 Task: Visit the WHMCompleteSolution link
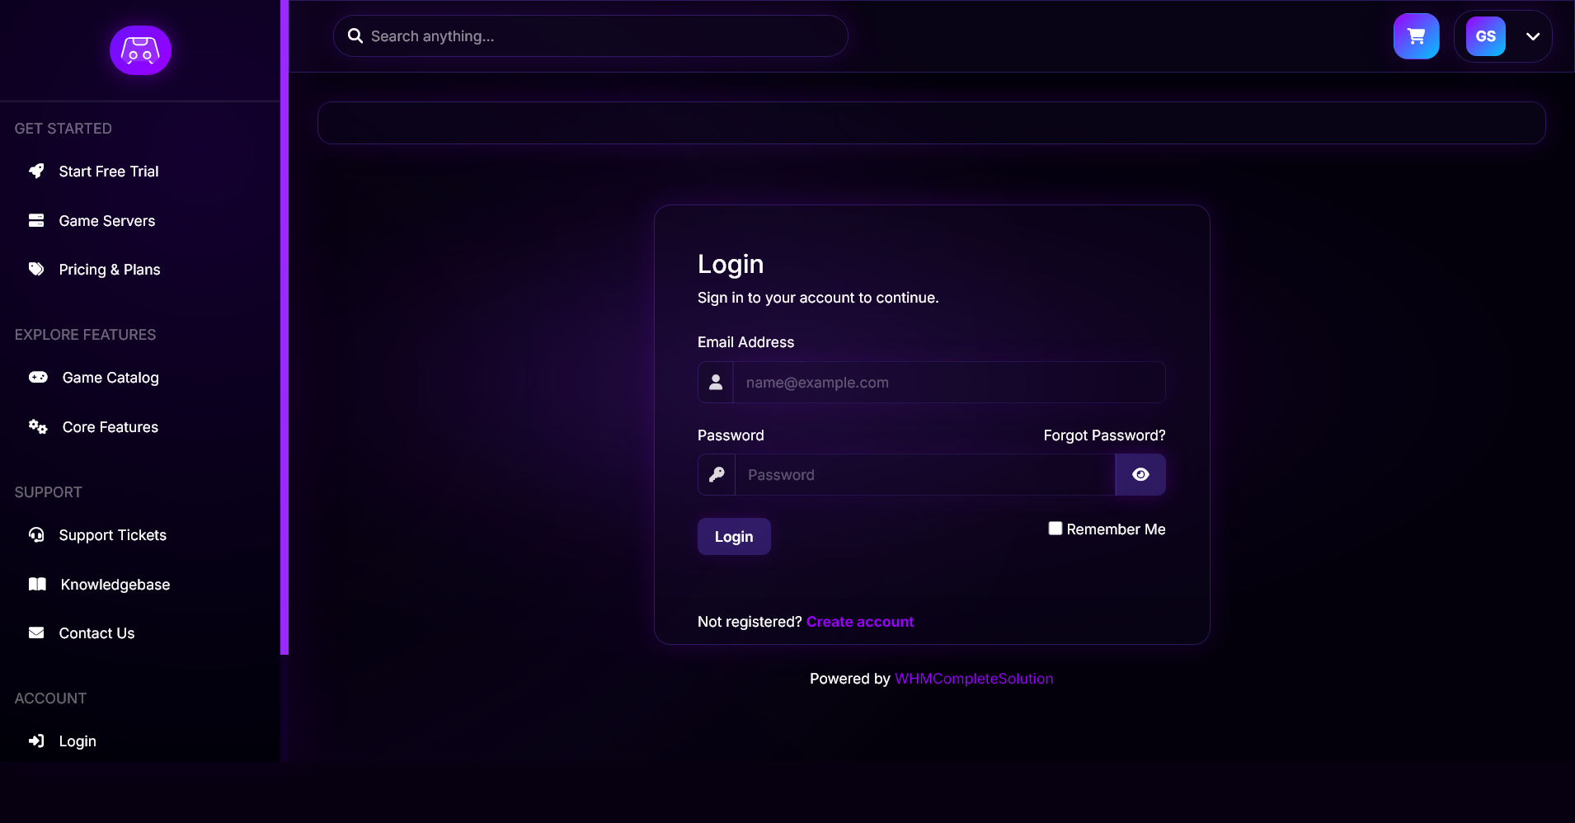pos(973,679)
